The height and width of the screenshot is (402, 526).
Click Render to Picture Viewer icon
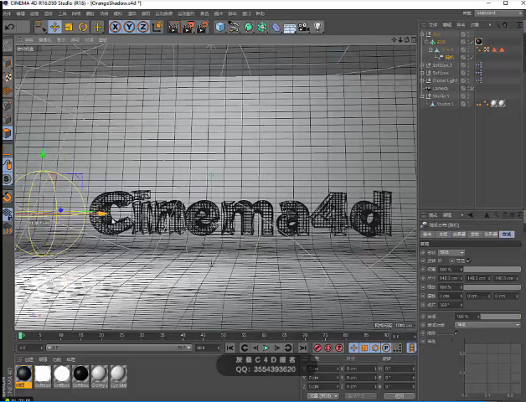[x=188, y=27]
